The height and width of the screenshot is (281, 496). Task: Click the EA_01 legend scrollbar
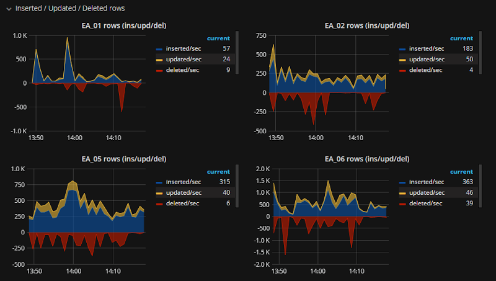pyautogui.click(x=237, y=53)
